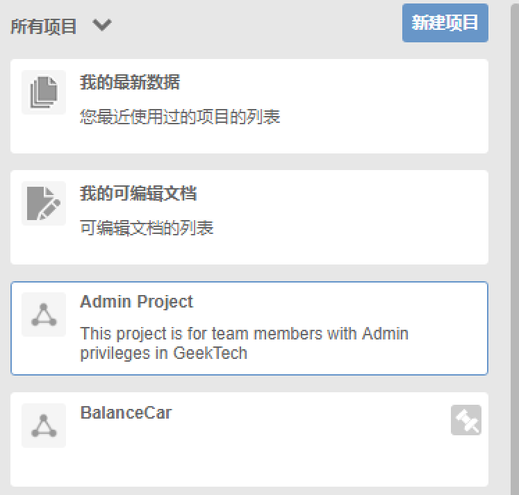Open 我的可编辑文档 title
Viewport: 519px width, 495px height.
[x=138, y=194]
